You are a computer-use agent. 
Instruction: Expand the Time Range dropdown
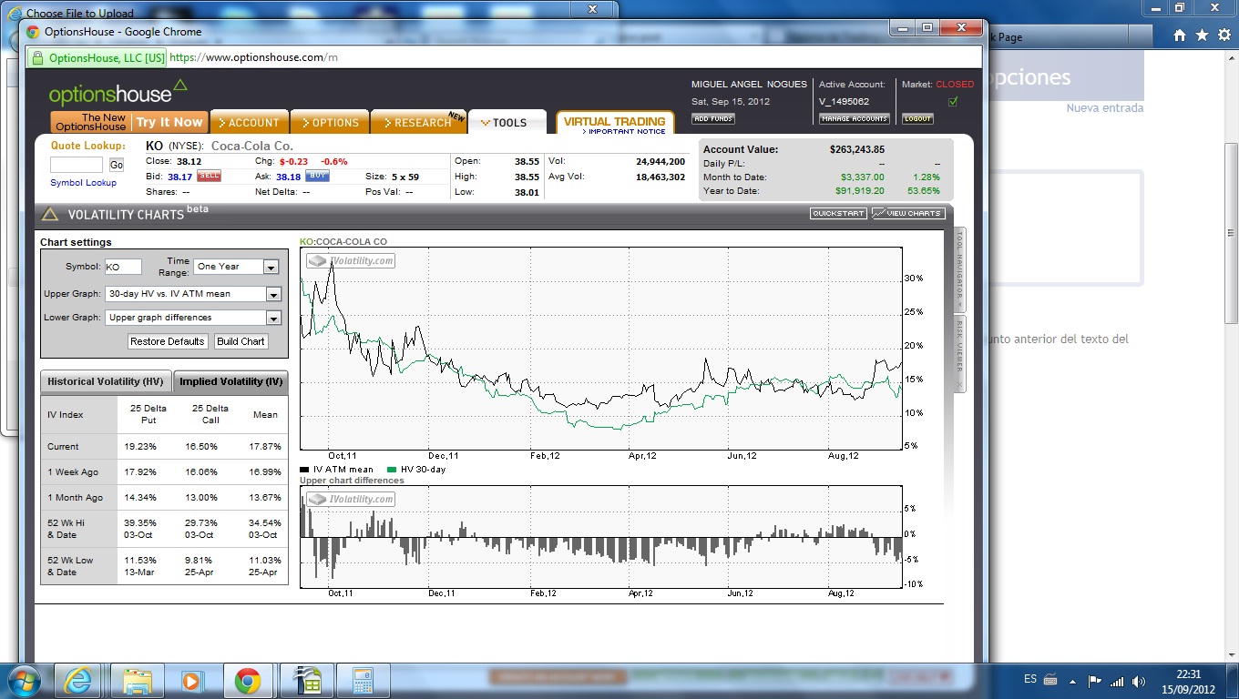[x=271, y=268]
